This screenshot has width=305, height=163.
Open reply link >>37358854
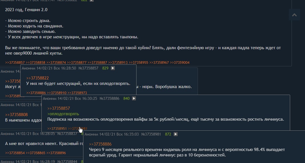click(x=15, y=153)
